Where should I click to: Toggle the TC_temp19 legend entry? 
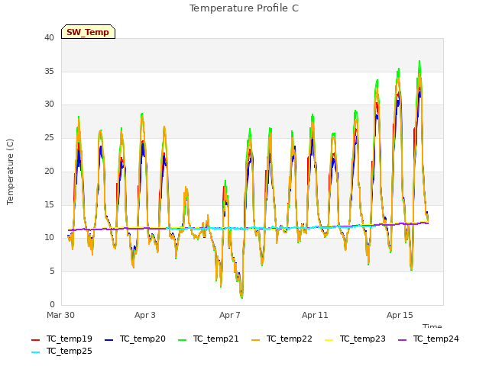(62, 339)
